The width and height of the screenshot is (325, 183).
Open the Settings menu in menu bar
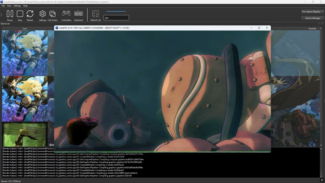(17, 6)
